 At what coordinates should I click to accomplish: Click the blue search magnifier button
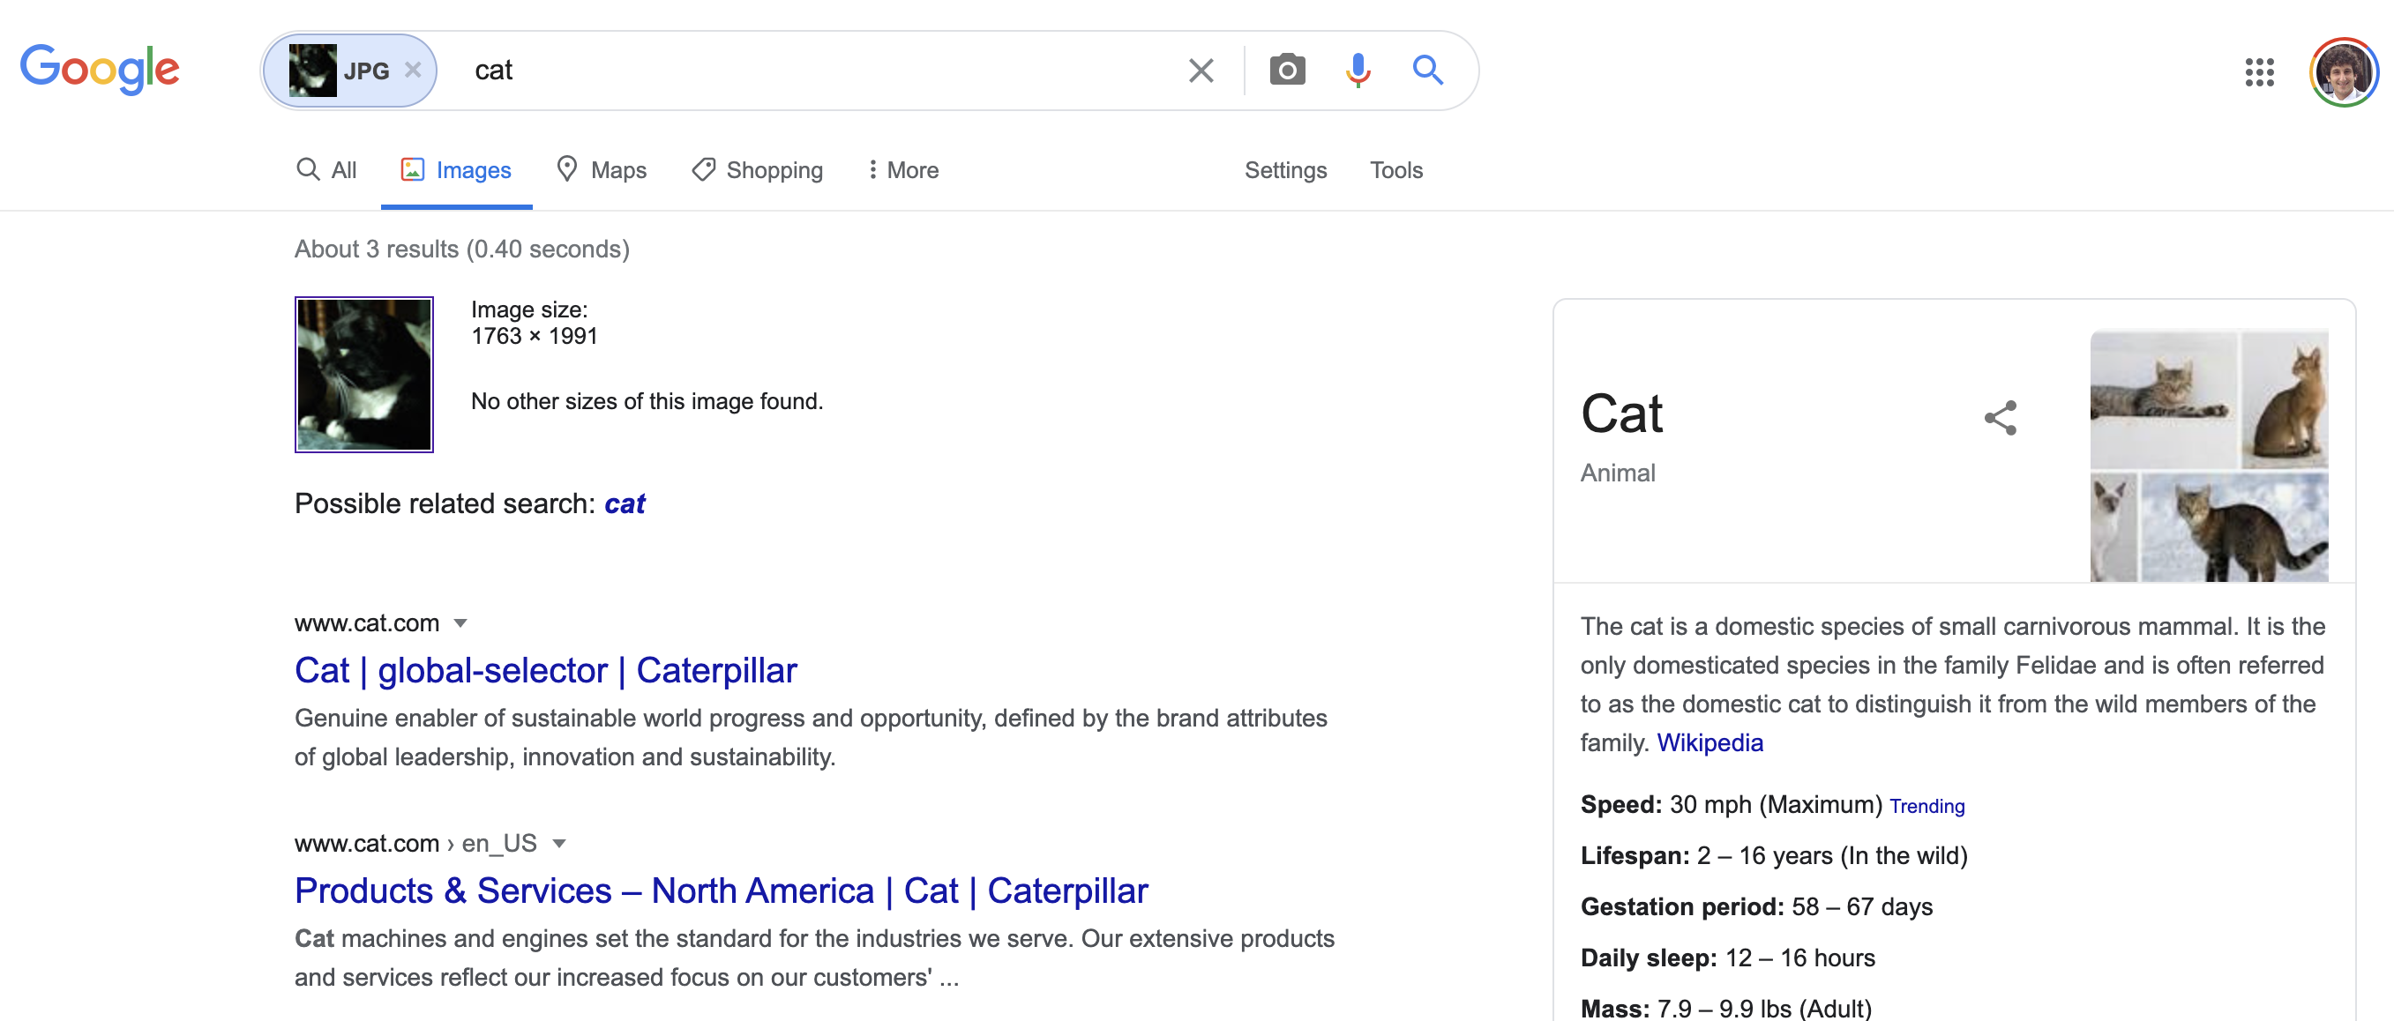(x=1426, y=71)
